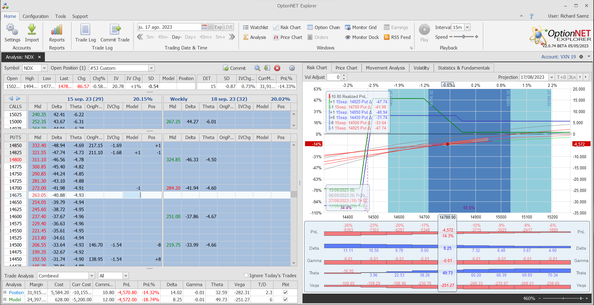Go to previous expiration with left blue arrow
This screenshot has width=594, height=305.
click(x=11, y=99)
